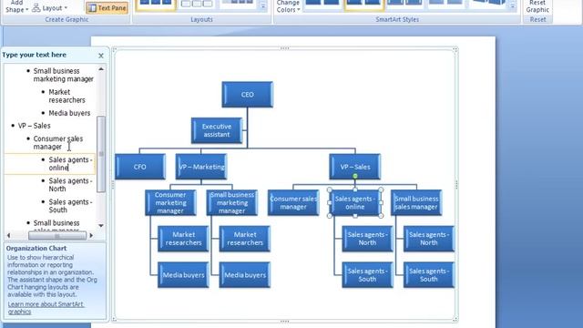
Task: Select 'Sales agents - South' bullet in the text pane
Action: coord(70,206)
